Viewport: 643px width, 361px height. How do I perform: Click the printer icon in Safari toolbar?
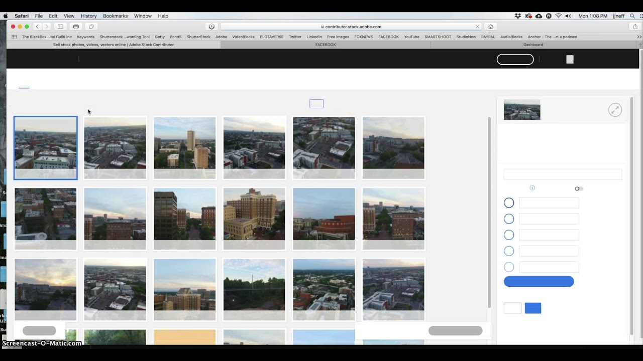coord(76,27)
